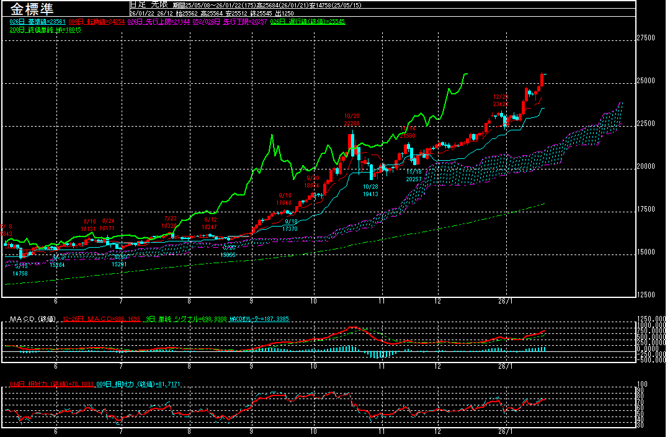The width and height of the screenshot is (670, 437).
Task: Click the 12/29 high price annotation
Action: [x=501, y=101]
